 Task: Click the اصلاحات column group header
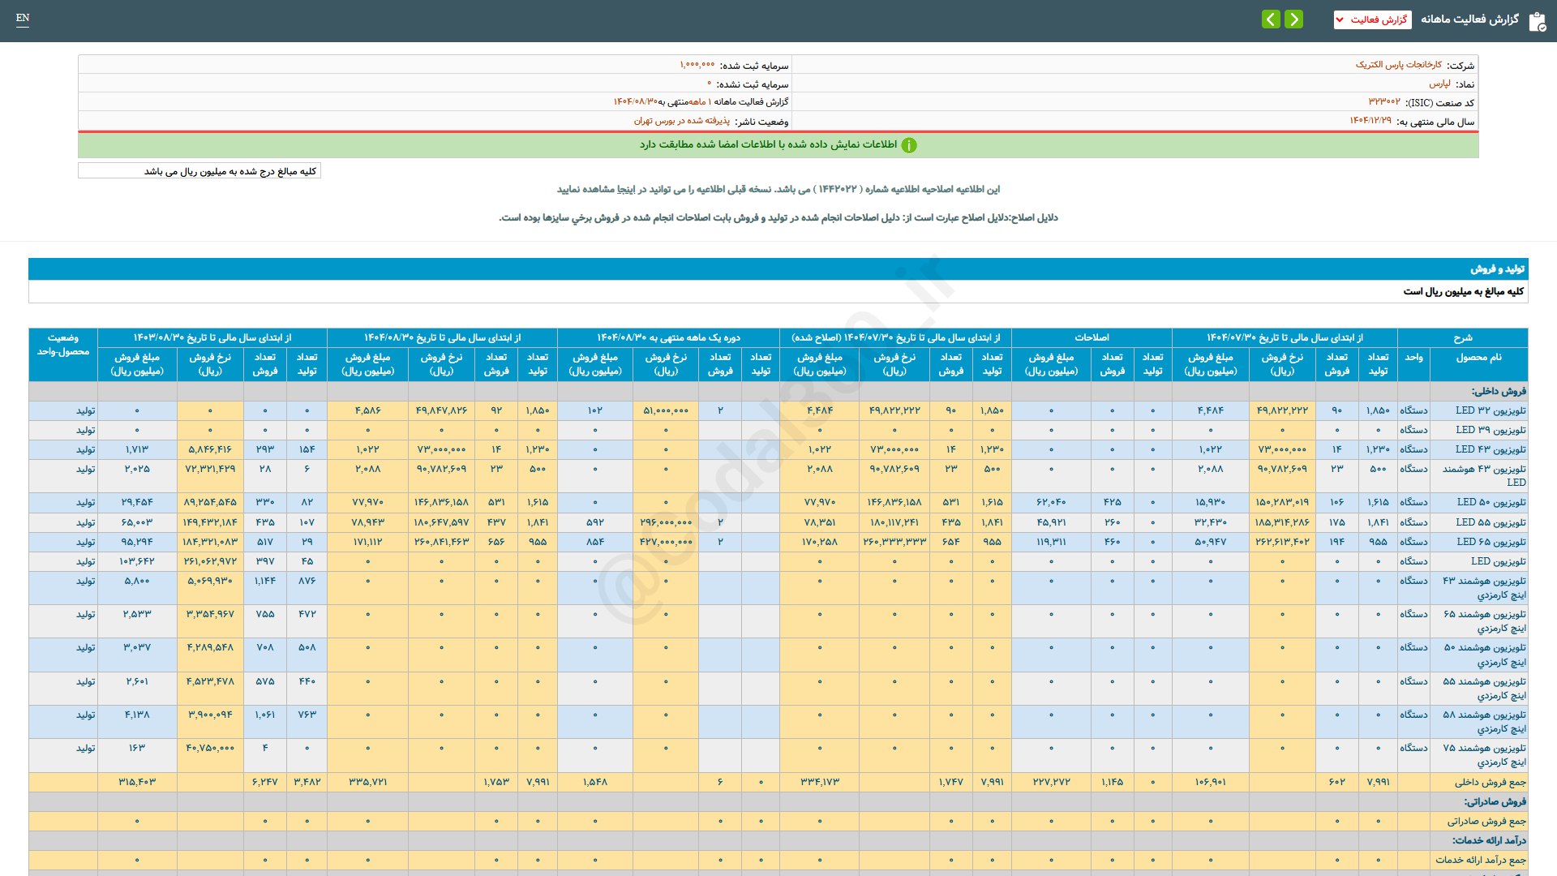(x=1092, y=337)
